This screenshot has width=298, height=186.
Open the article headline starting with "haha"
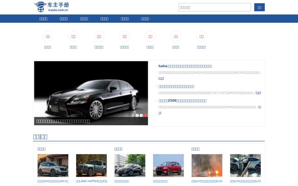(x=185, y=66)
